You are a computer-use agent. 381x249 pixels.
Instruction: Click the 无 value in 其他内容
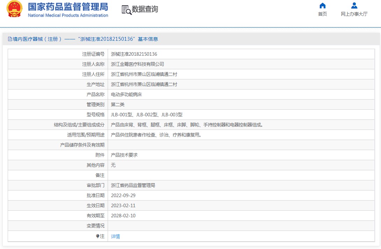[113, 165]
